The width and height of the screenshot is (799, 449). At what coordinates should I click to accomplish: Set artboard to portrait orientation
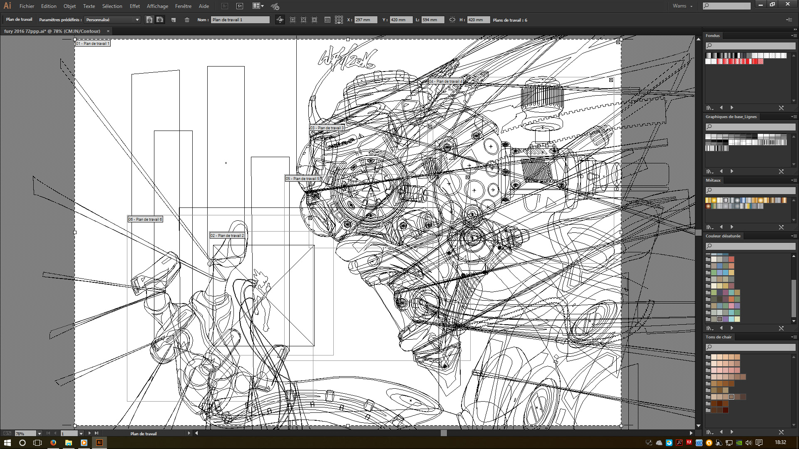point(149,20)
